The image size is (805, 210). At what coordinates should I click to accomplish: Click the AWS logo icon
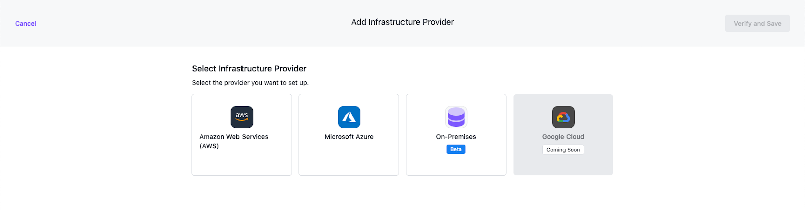tap(242, 117)
